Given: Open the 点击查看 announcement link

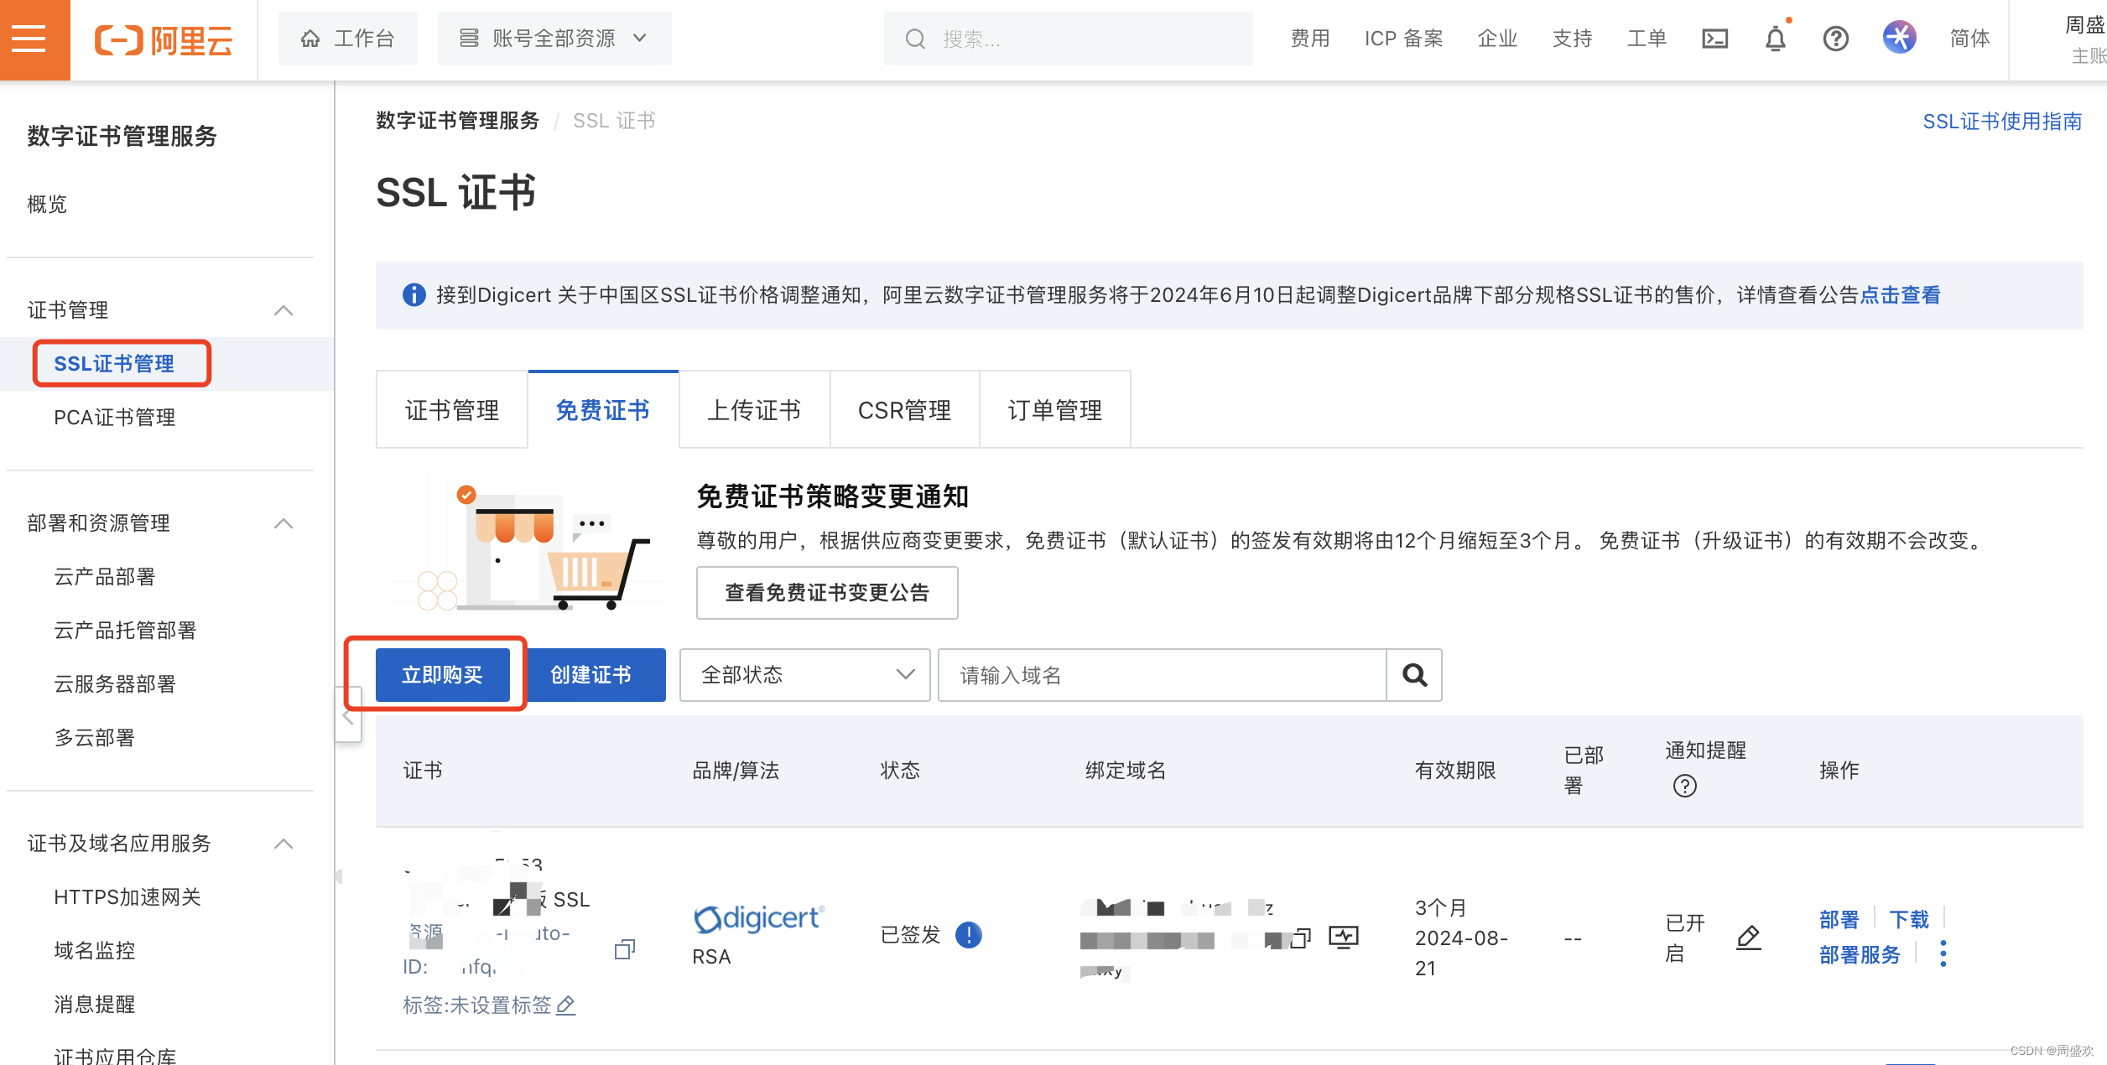Looking at the screenshot, I should [1900, 295].
